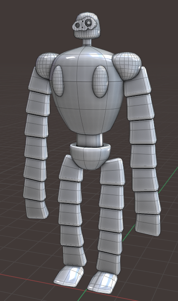Select the robot's foot nearest the green axis
Image resolution: width=178 pixels, height=301 pixels.
(103, 282)
